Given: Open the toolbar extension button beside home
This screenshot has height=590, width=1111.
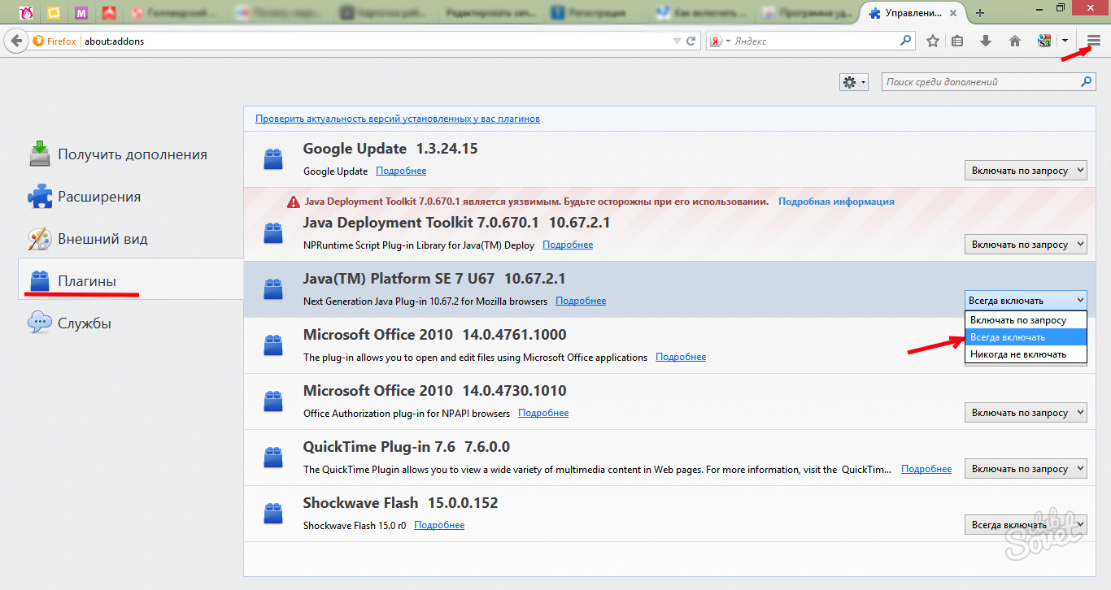Looking at the screenshot, I should [x=1044, y=41].
